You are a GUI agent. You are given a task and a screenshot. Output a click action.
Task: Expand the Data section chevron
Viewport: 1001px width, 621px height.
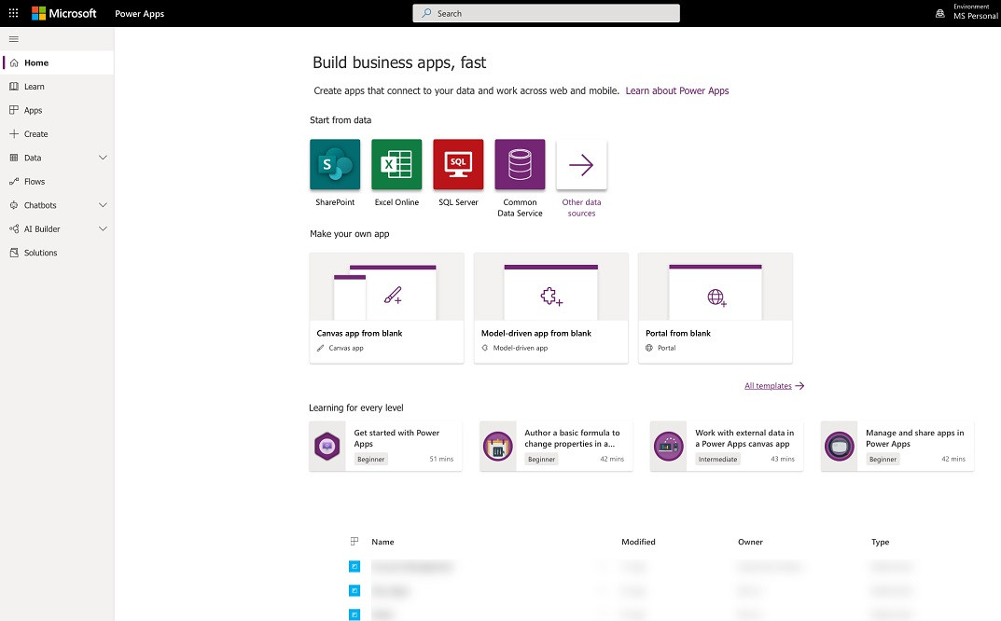point(103,158)
